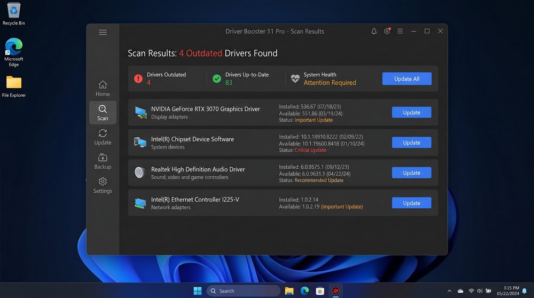Click 'Available: 551.86 (03/19/24)' version text
Screen dimensions: 534x298
(x=311, y=113)
